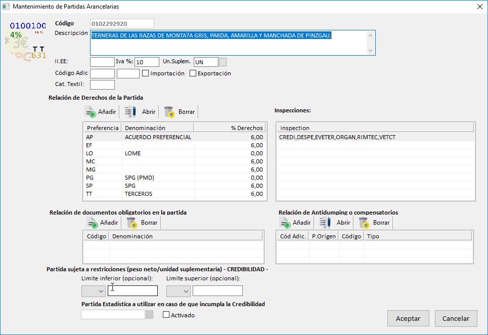Screen dimensions: 488x335
Task: Click Borrar icon in Derechos de la Partida
Action: point(169,112)
